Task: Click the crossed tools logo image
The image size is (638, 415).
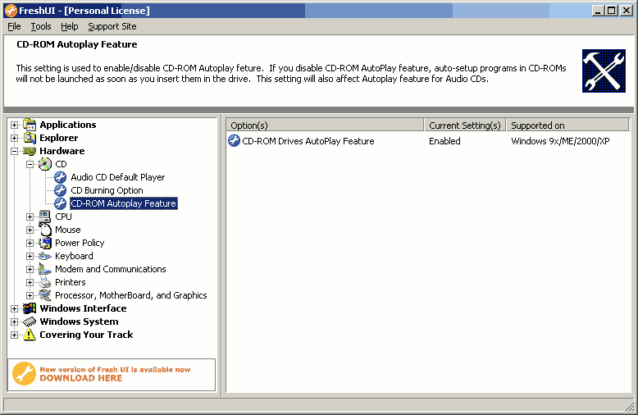Action: click(x=604, y=71)
